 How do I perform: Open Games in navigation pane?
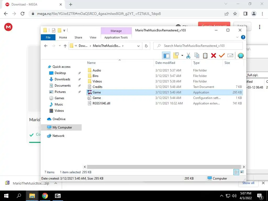click(57, 98)
